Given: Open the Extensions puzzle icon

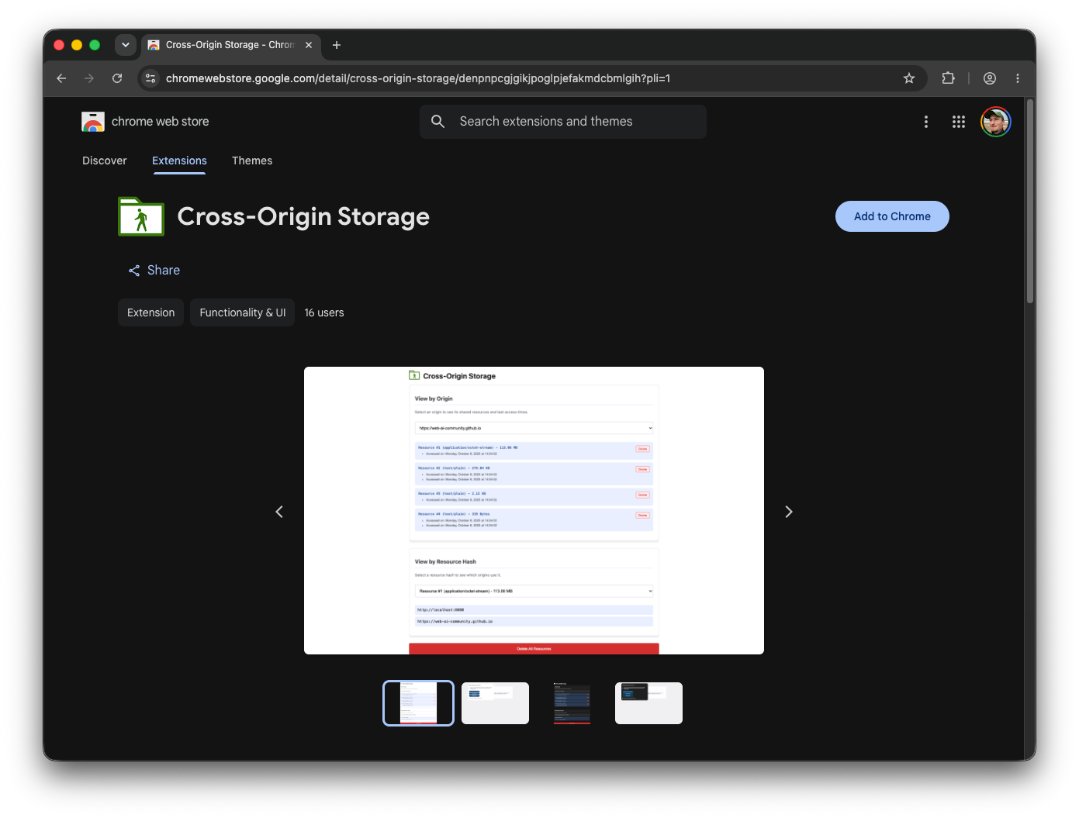Looking at the screenshot, I should (948, 78).
